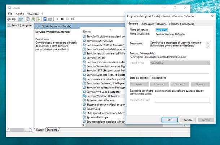The width and height of the screenshot is (220, 145).
Task: Close the Proprietà dialog
Action: [212, 16]
